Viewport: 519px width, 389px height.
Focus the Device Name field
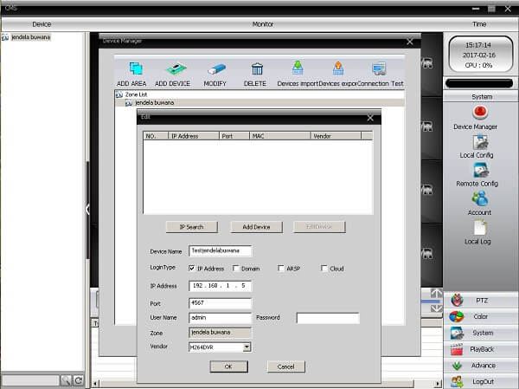(220, 251)
